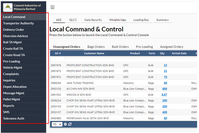Click the Cement Industries of Malaysia logo

pyautogui.click(x=8, y=7)
